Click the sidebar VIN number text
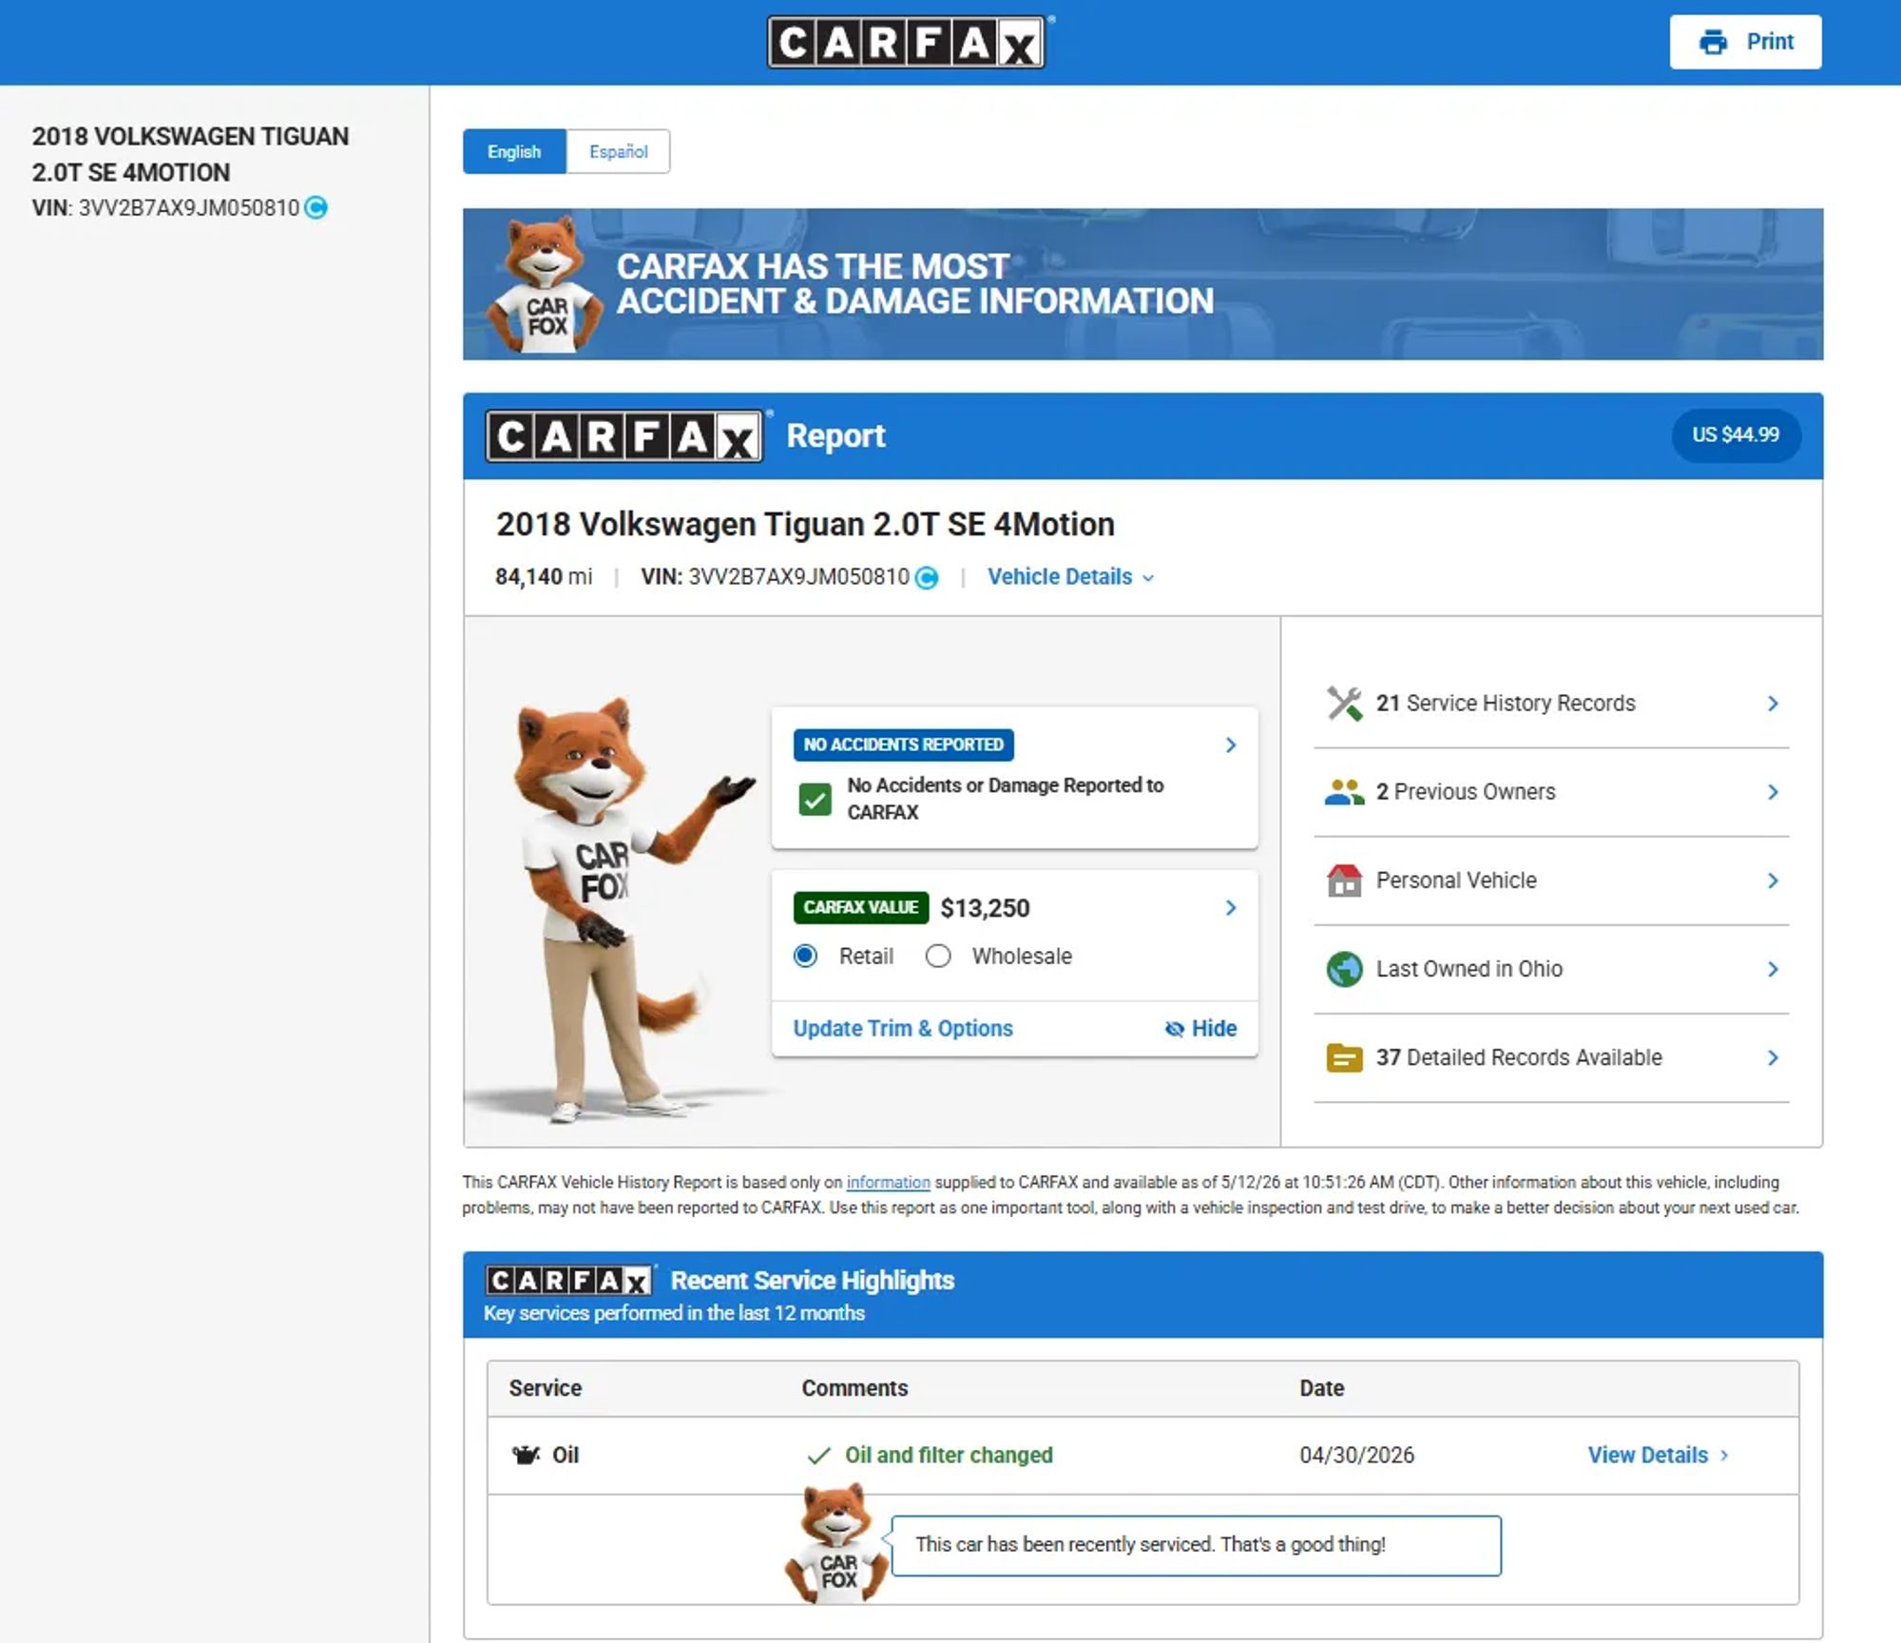The width and height of the screenshot is (1901, 1643). [188, 208]
